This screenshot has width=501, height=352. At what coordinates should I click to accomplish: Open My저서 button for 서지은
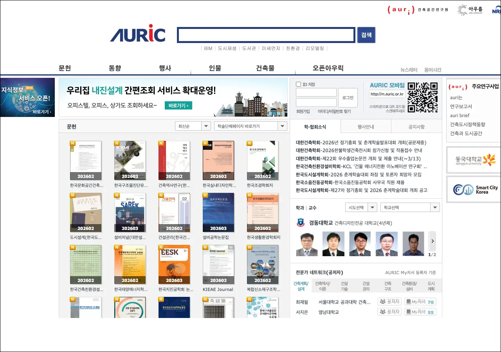pos(420,312)
